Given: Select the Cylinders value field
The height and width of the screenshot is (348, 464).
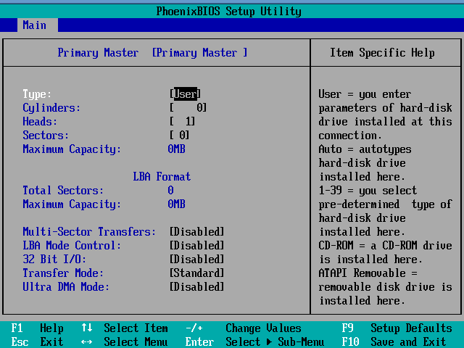Looking at the screenshot, I should click(188, 108).
